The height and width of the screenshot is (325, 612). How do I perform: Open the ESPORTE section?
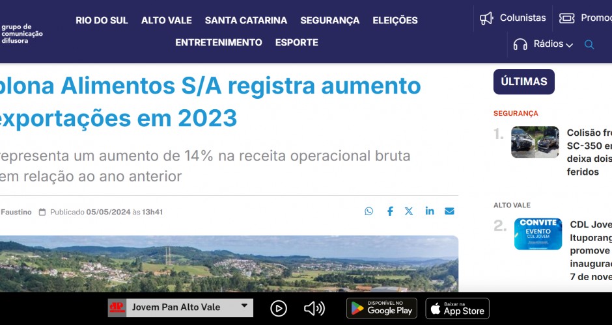click(x=297, y=42)
